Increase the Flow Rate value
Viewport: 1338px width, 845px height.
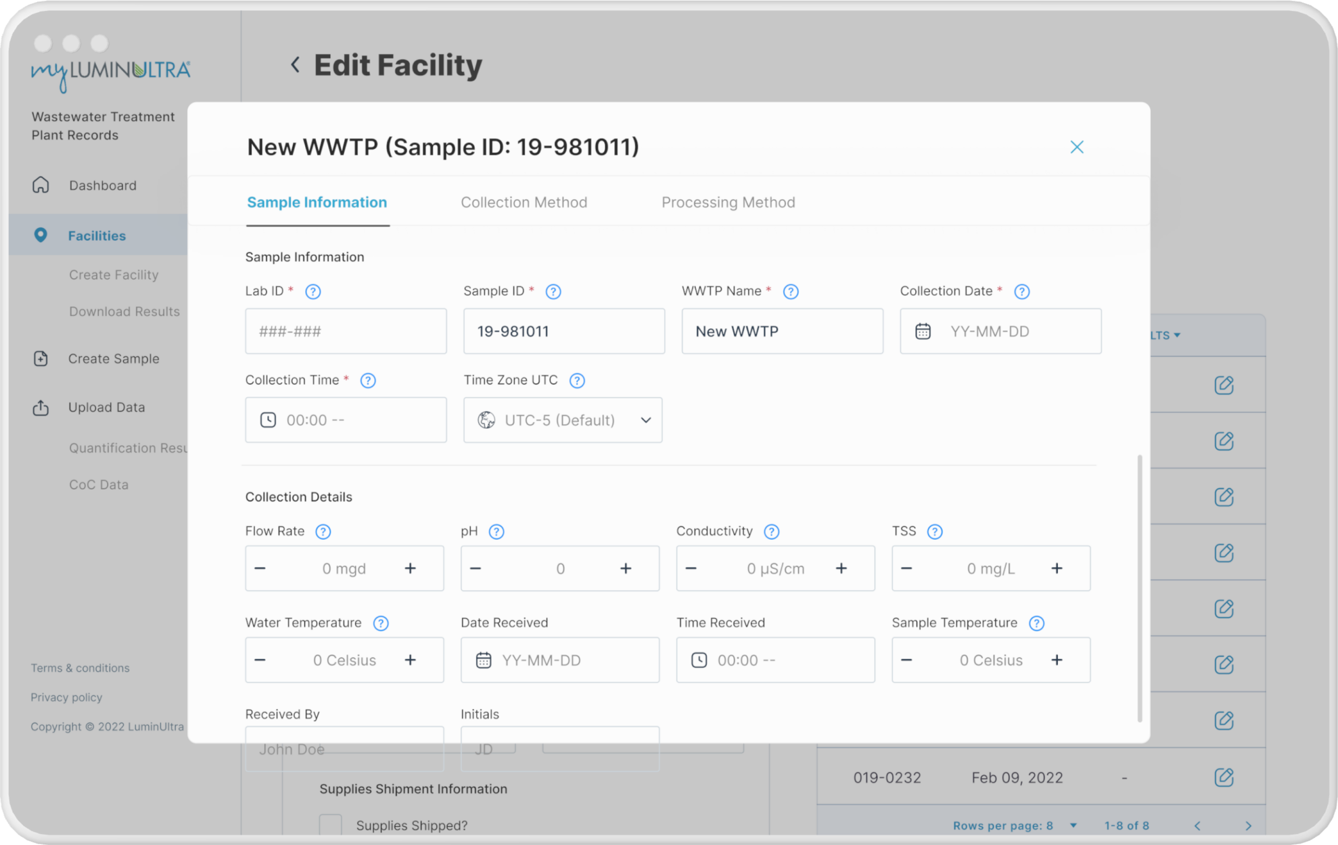tap(410, 569)
